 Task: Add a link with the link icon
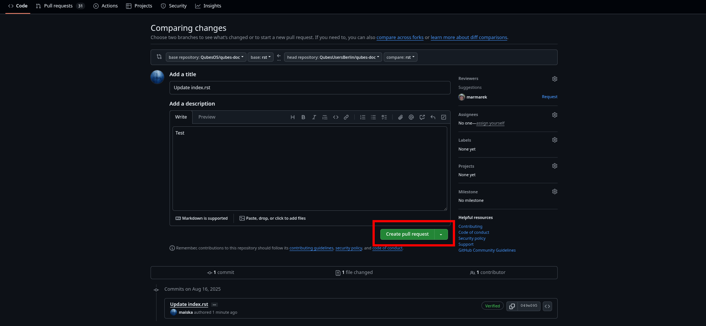(346, 117)
